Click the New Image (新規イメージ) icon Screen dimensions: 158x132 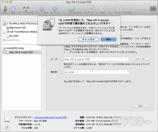point(91,9)
